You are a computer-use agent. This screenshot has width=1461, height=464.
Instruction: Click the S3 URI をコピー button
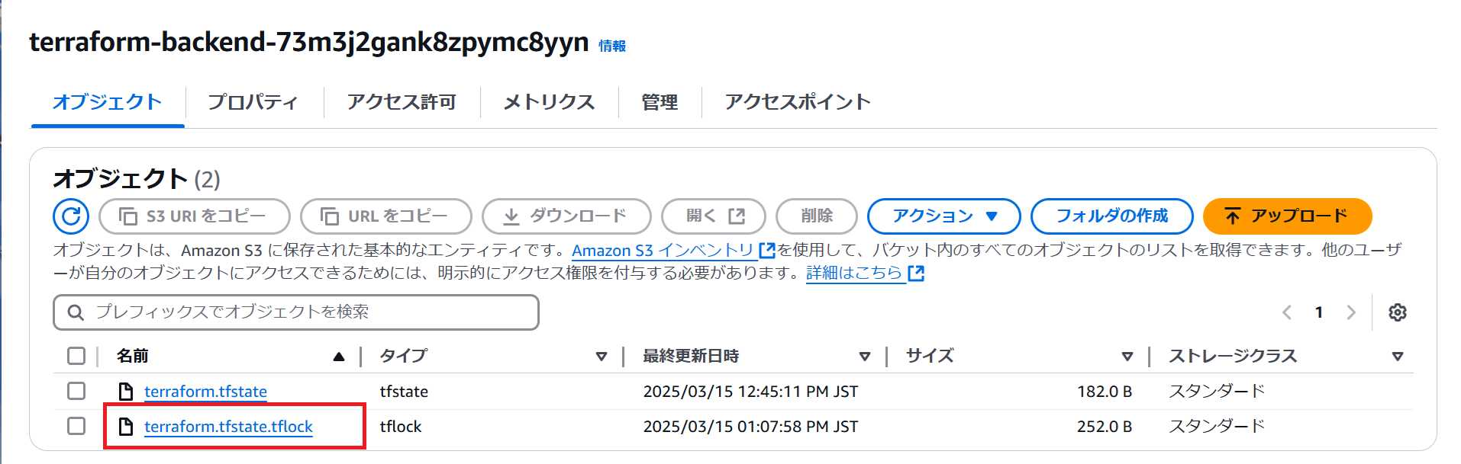tap(195, 216)
